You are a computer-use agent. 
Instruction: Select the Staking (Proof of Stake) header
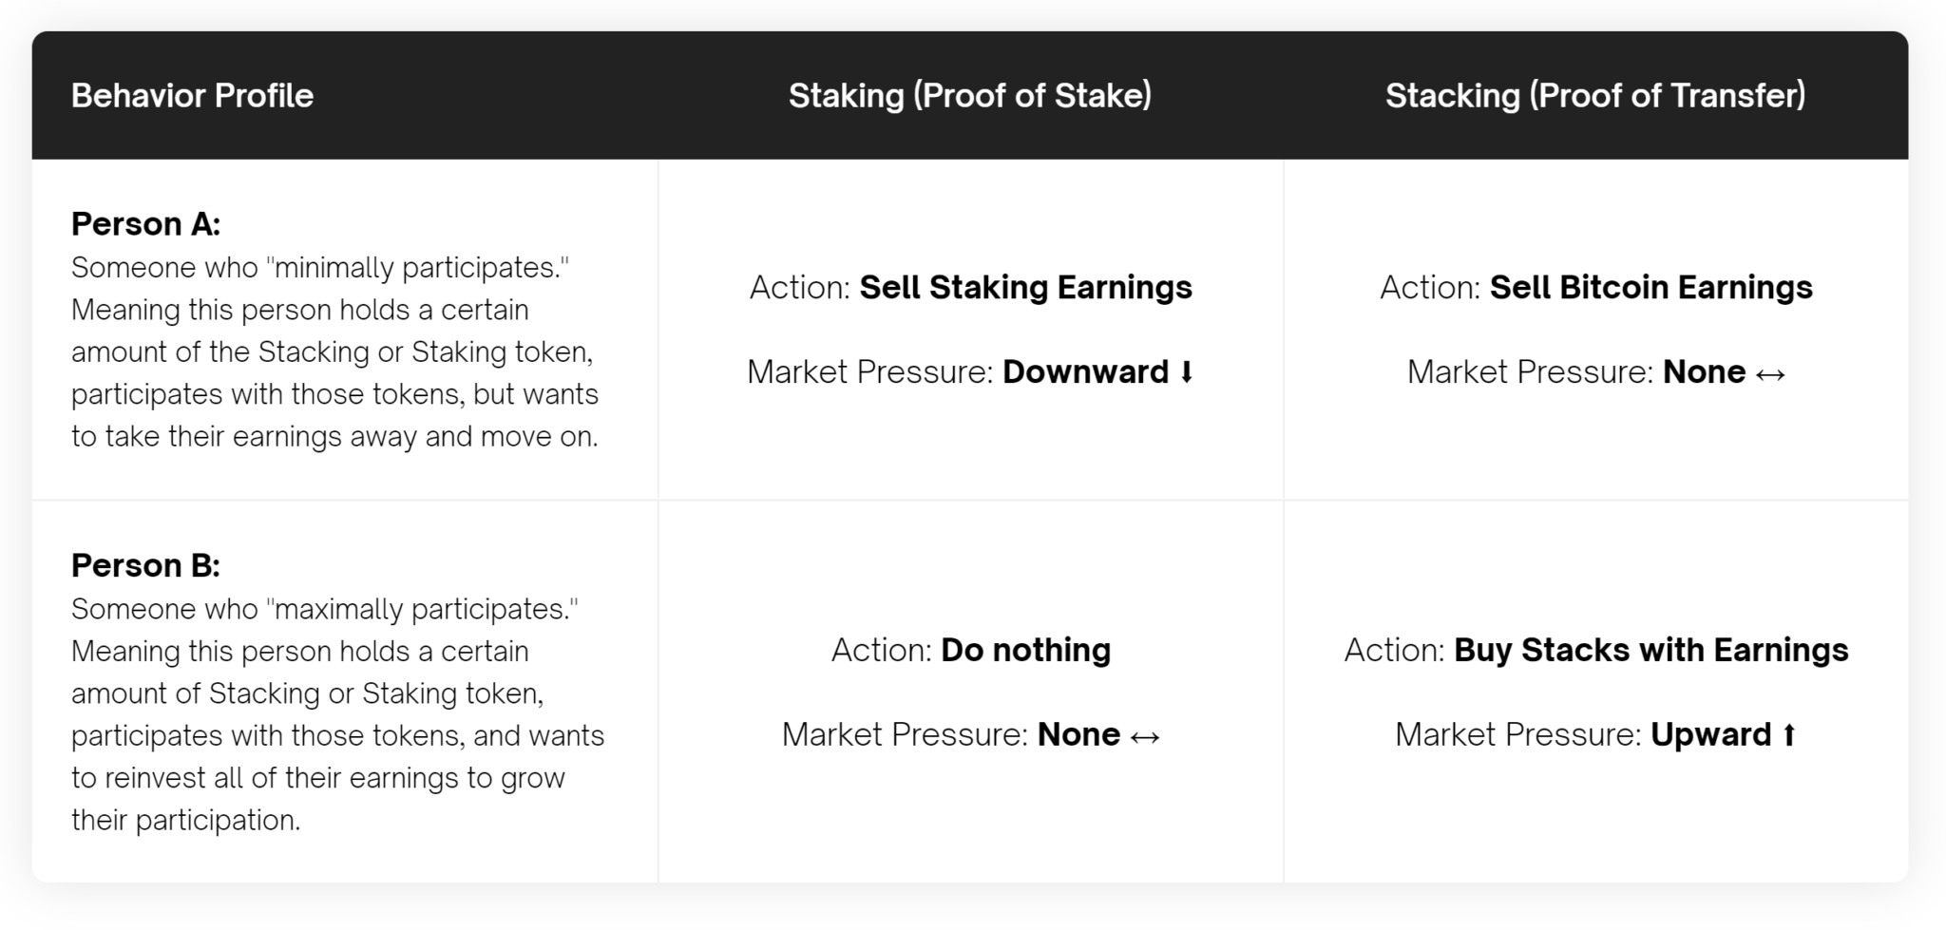[970, 95]
